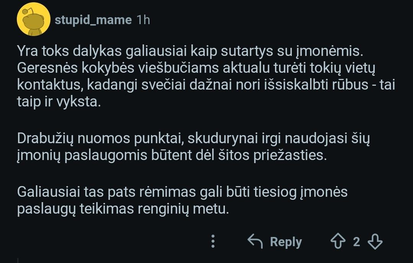Upvote the stupid_mame comment
Viewport: 413px width, 263px height.
pos(338,242)
